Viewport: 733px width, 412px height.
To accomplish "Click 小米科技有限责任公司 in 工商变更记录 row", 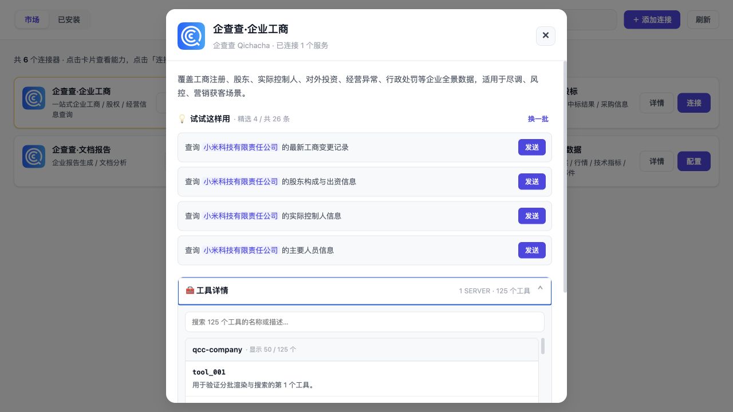I will (x=241, y=147).
